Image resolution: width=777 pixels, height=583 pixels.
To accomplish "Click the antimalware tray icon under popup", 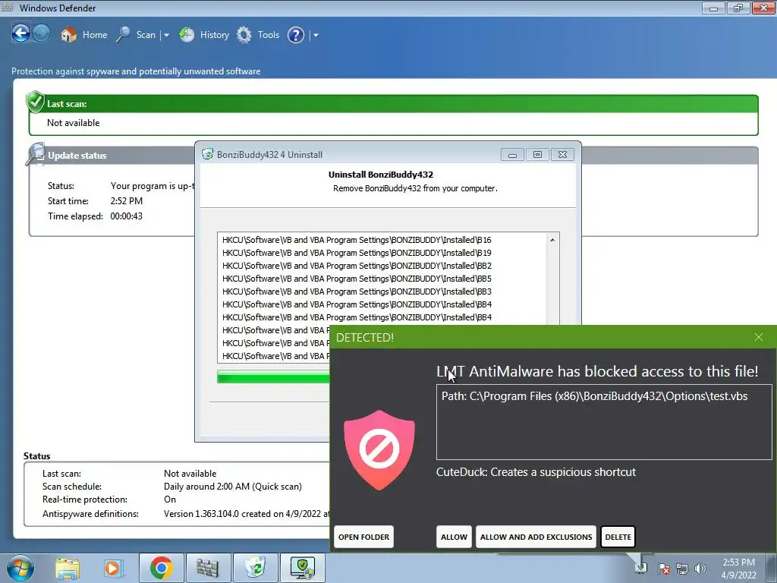I will [641, 568].
